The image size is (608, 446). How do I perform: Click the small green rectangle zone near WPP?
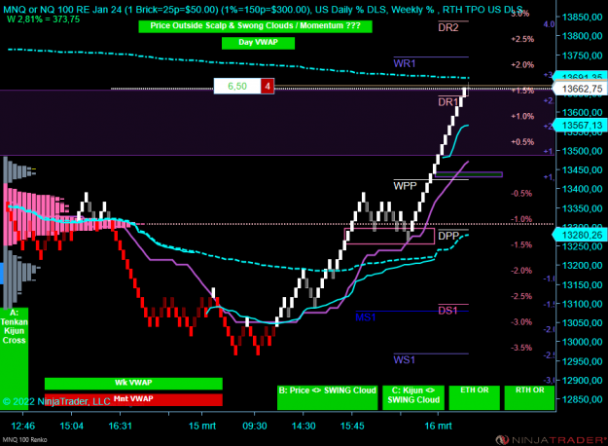click(469, 174)
